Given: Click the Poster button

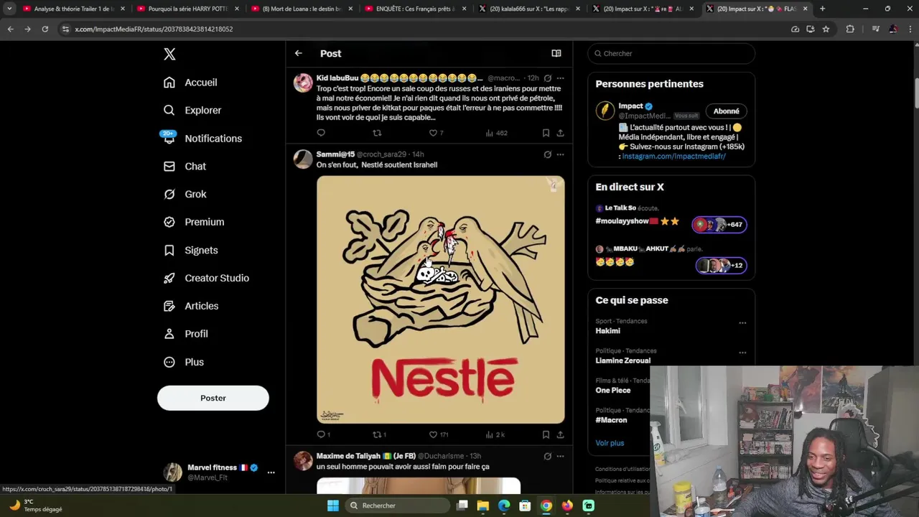Looking at the screenshot, I should [213, 398].
